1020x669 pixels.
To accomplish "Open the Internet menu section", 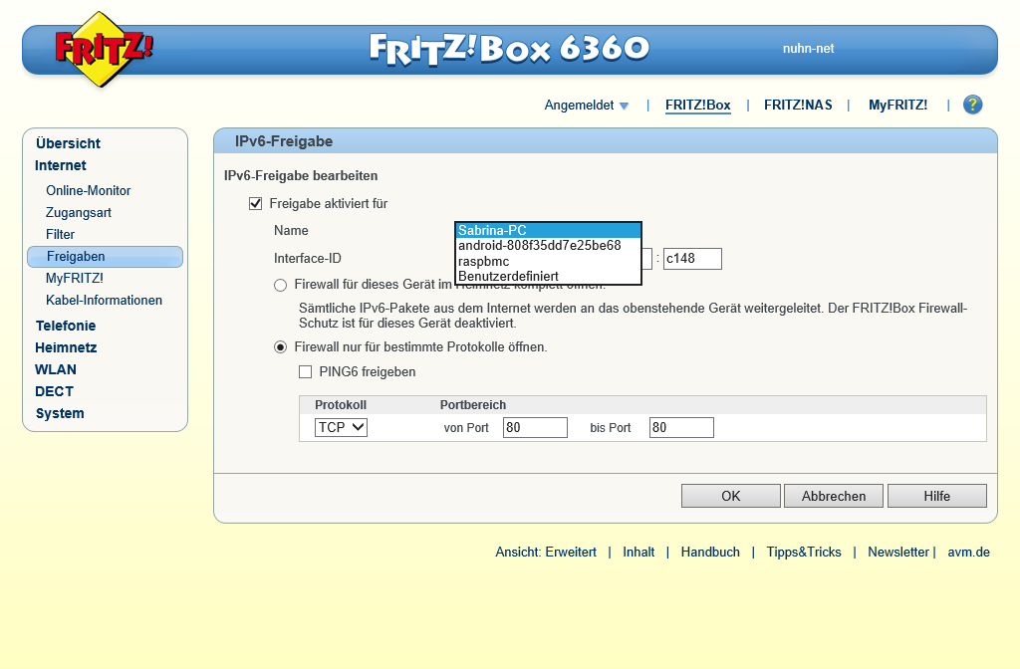I will [x=61, y=165].
